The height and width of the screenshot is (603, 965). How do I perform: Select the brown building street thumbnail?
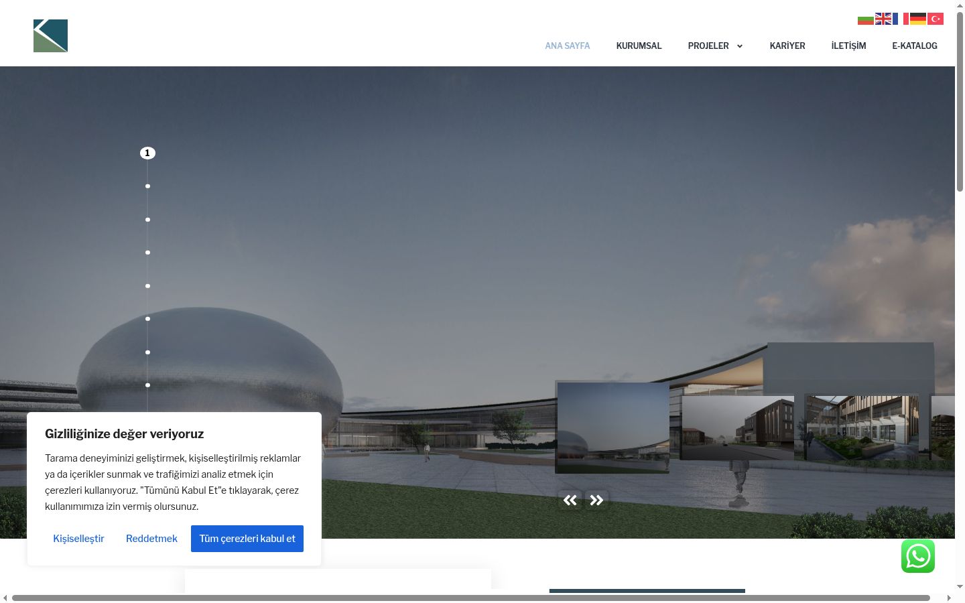point(737,427)
